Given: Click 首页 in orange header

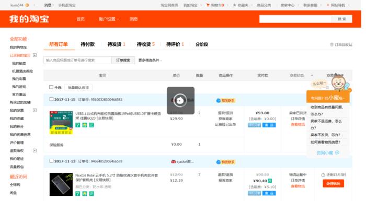Looking at the screenshot, I should click(x=81, y=19).
